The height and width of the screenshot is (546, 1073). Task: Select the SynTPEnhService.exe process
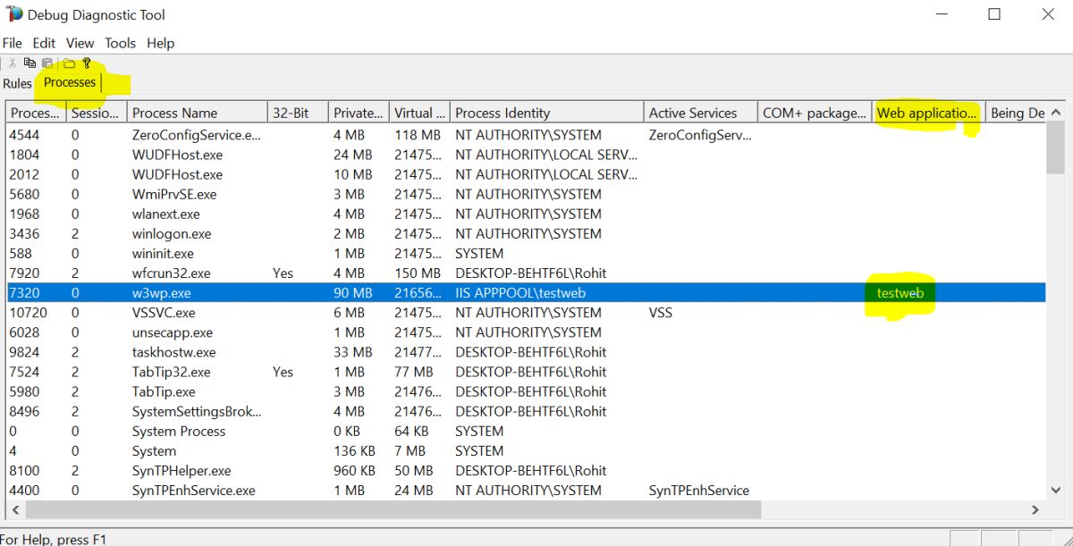[x=525, y=490]
